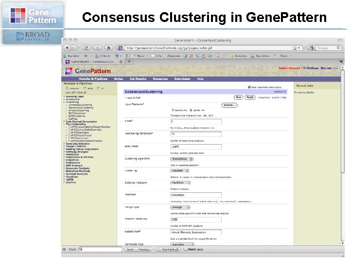This screenshot has height=263, width=350.
Task: Open HierarchicalClustering module in the tree
Action: point(81,108)
